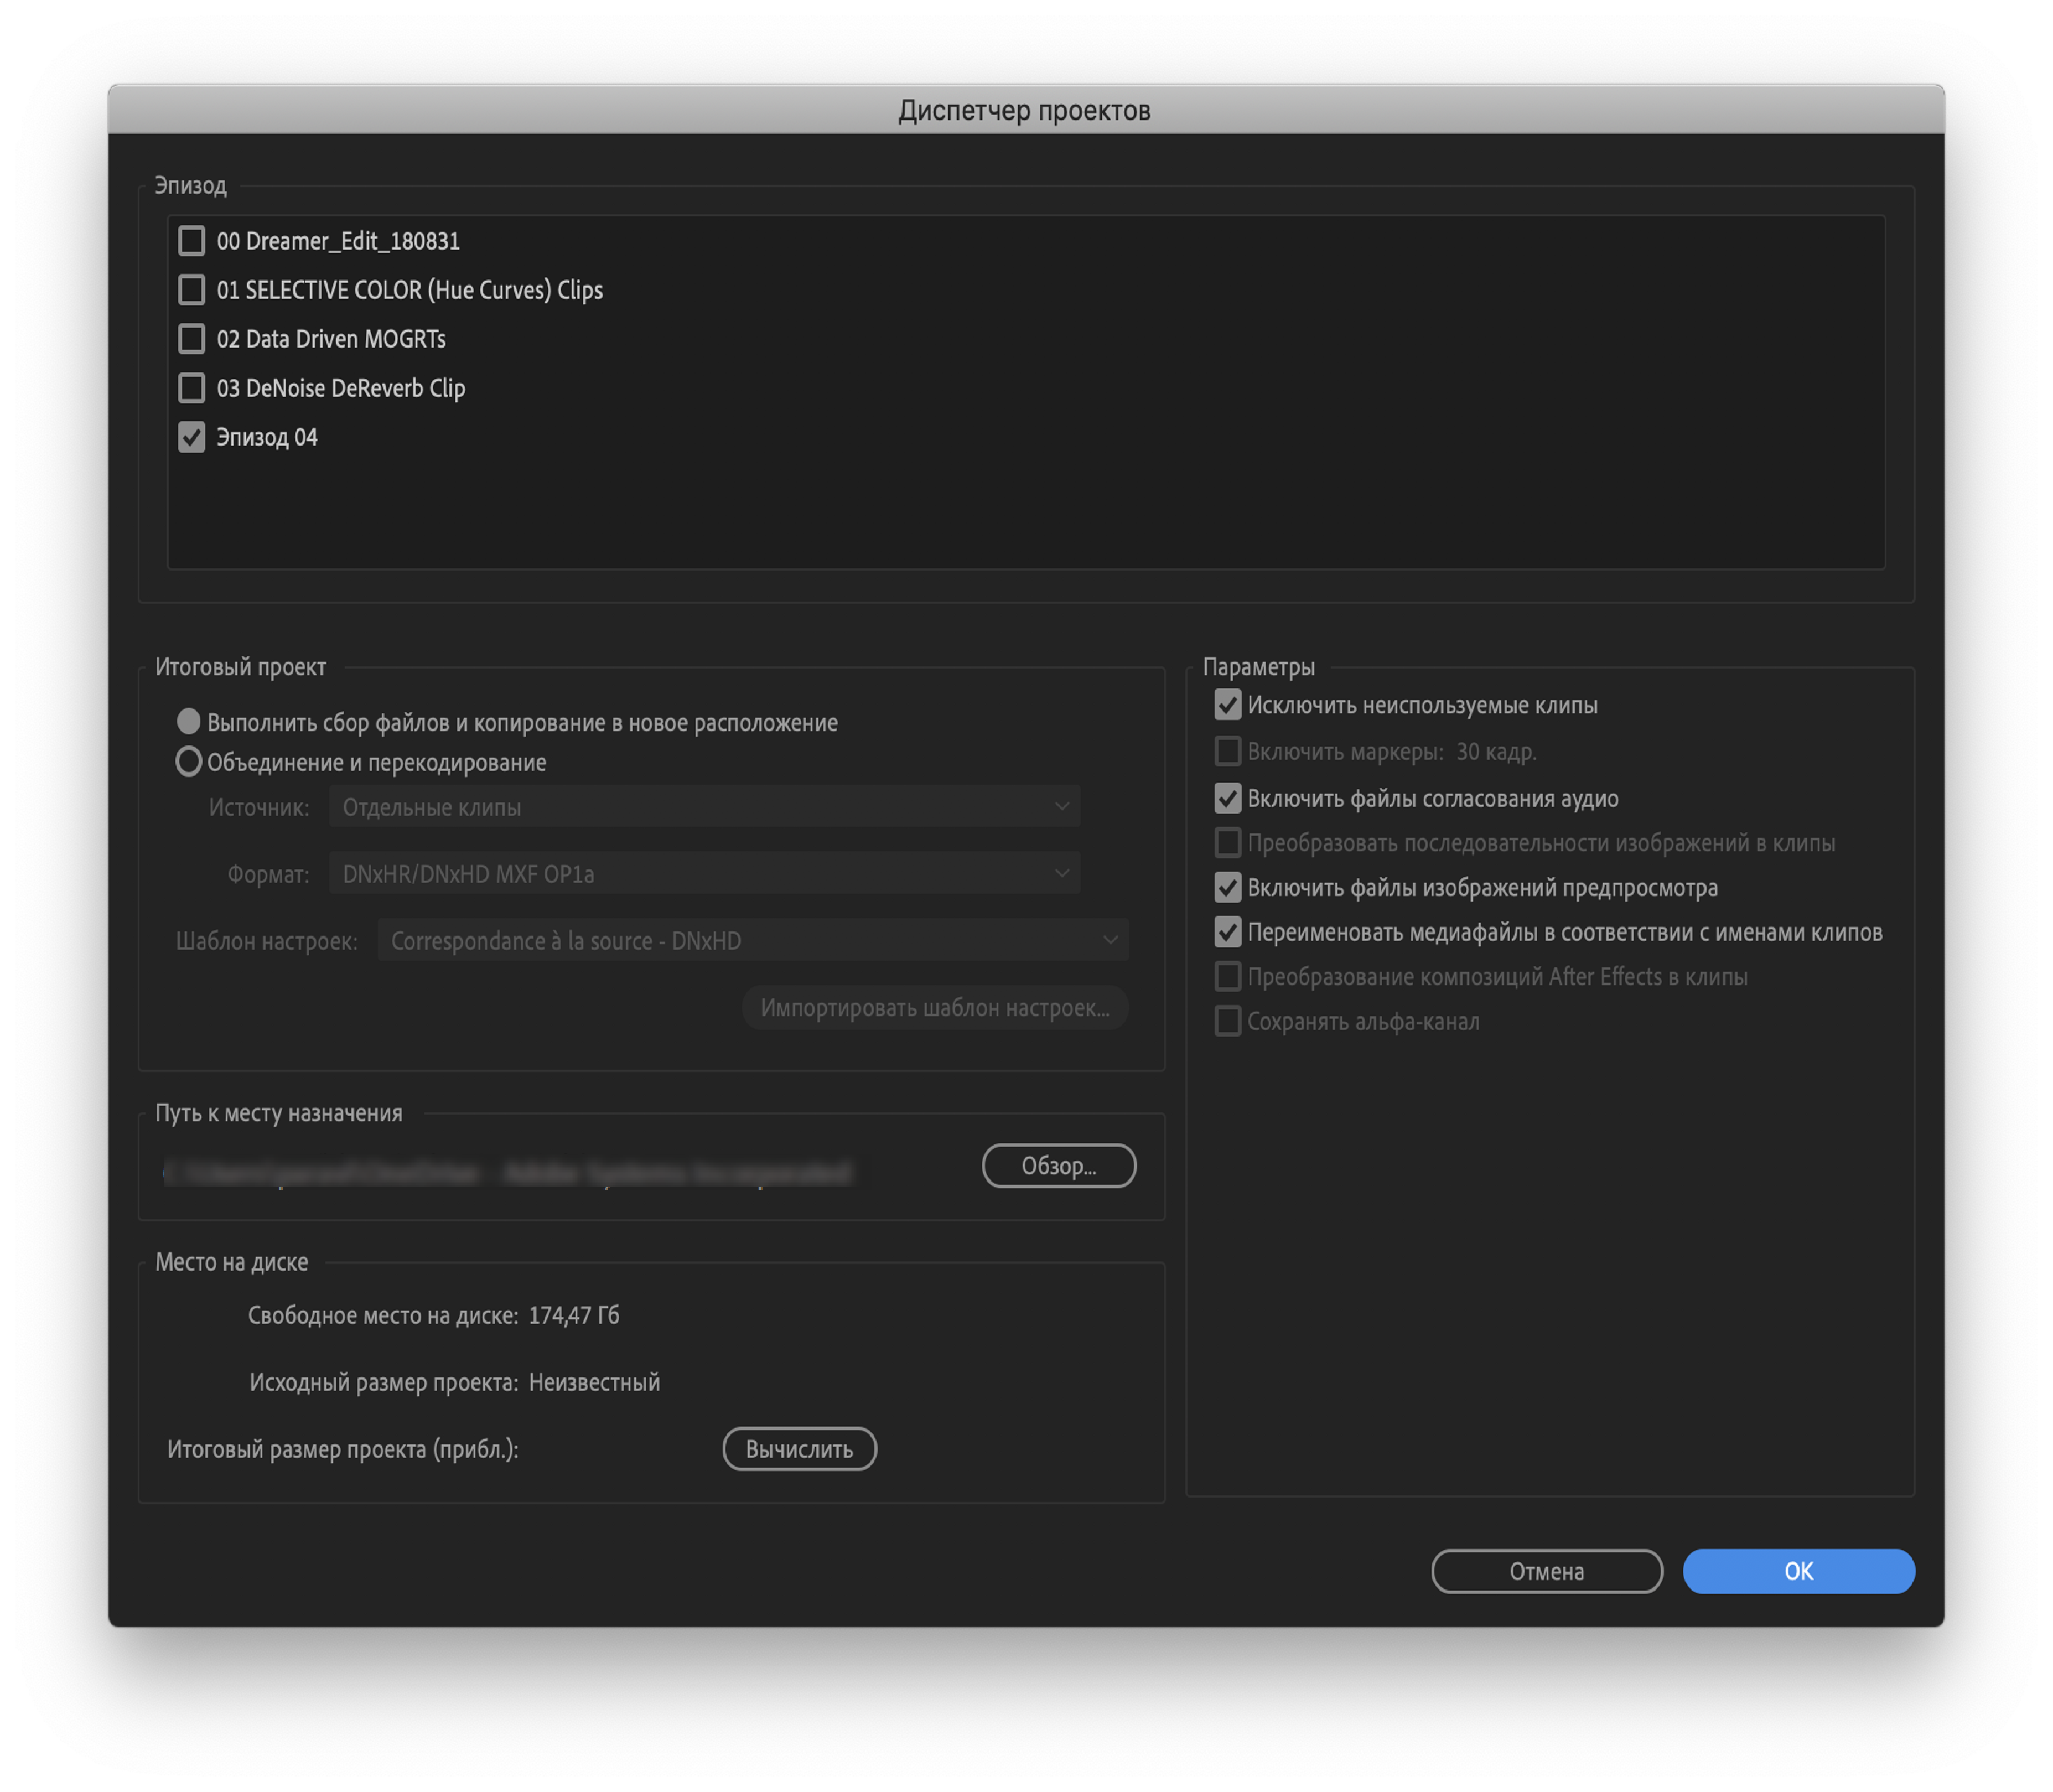Confirm with the blue OK button
This screenshot has height=1792, width=2053.
point(1797,1571)
